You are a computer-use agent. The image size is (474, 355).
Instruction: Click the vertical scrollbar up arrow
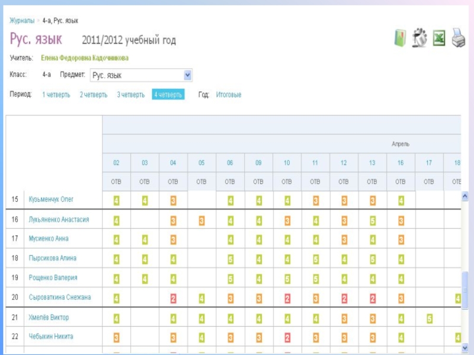[x=465, y=196]
